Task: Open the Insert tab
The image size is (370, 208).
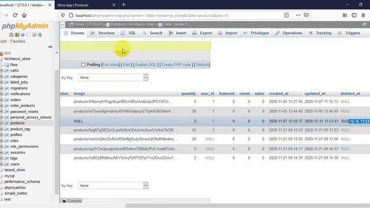Action: [177, 33]
